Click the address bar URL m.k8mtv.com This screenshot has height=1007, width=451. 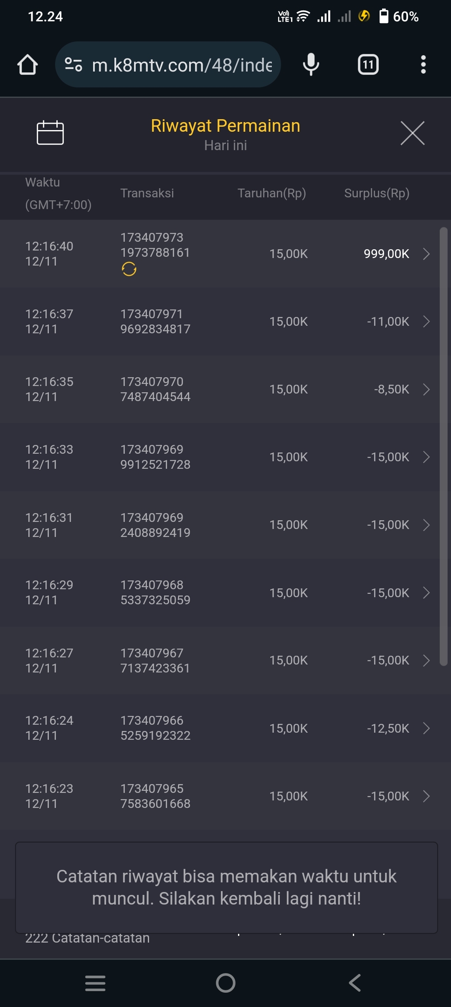click(182, 65)
